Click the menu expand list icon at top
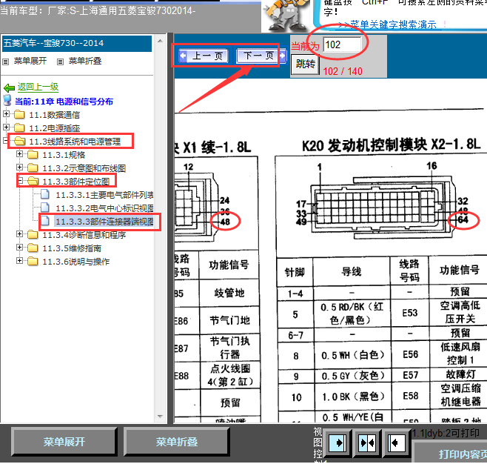Image resolution: width=487 pixels, height=464 pixels. (6, 62)
